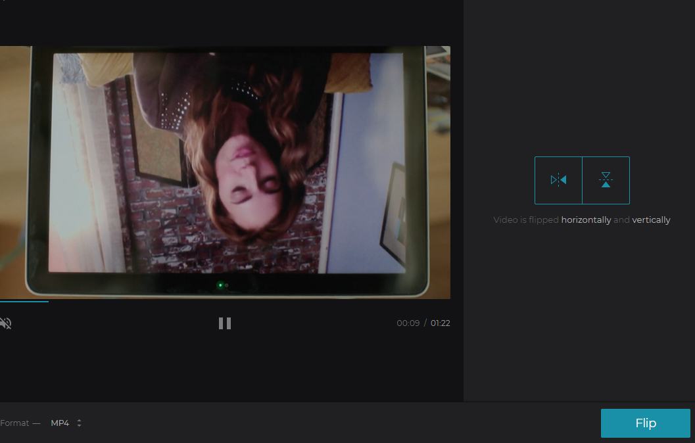Click the mirror-vertically triangles icon
695x443 pixels.
tap(605, 180)
